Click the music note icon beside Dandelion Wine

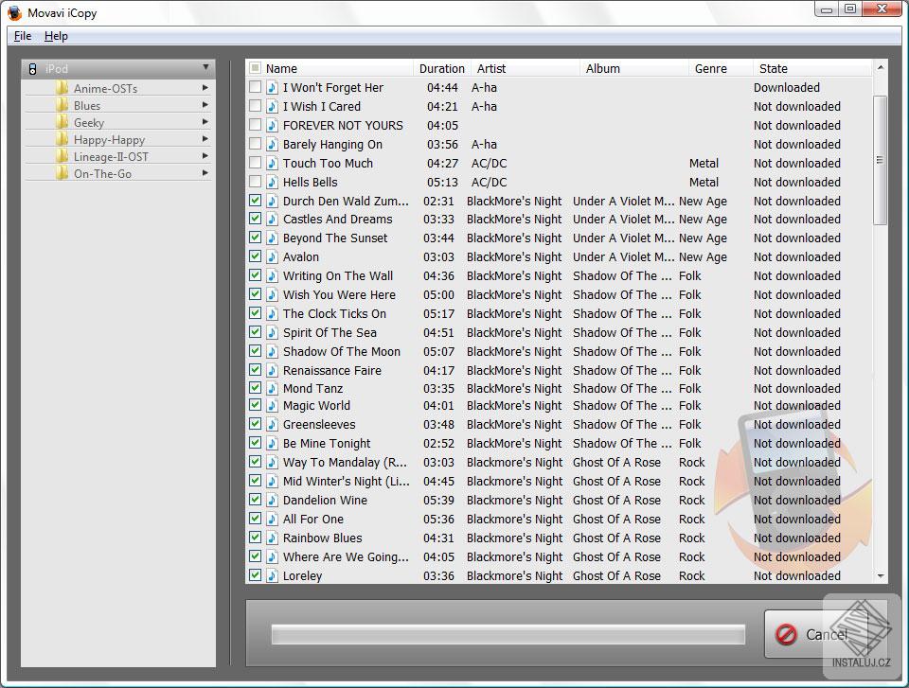tap(272, 500)
